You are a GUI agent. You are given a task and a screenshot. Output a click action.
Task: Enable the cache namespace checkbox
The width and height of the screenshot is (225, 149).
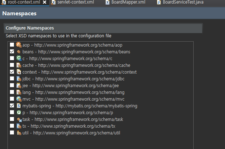(12, 65)
